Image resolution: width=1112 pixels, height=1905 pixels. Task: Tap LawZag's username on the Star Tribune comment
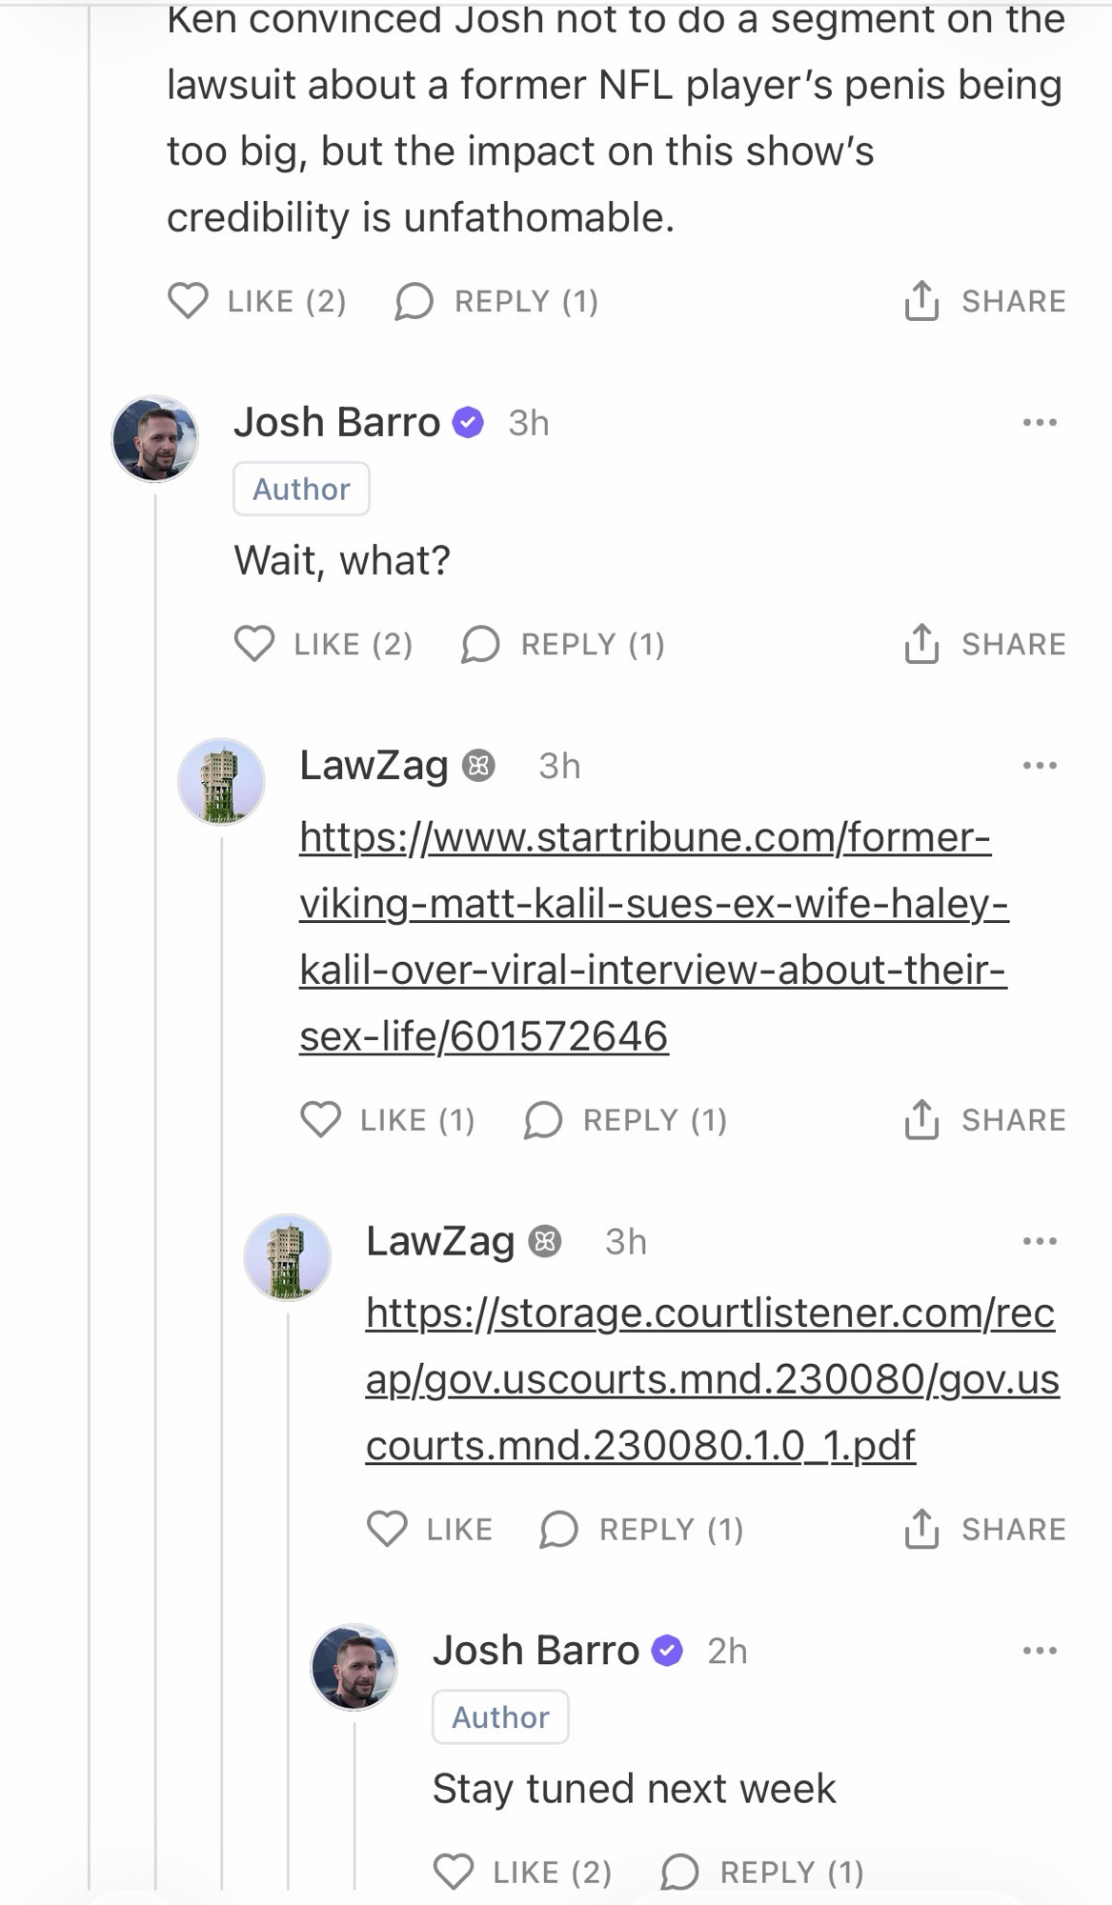[374, 765]
